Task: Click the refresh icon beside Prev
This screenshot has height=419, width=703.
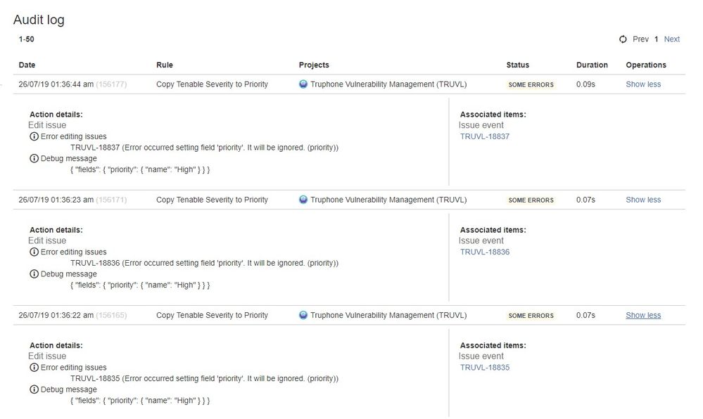Action: (623, 39)
